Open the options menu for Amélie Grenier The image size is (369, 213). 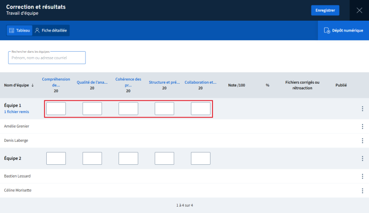coord(362,126)
